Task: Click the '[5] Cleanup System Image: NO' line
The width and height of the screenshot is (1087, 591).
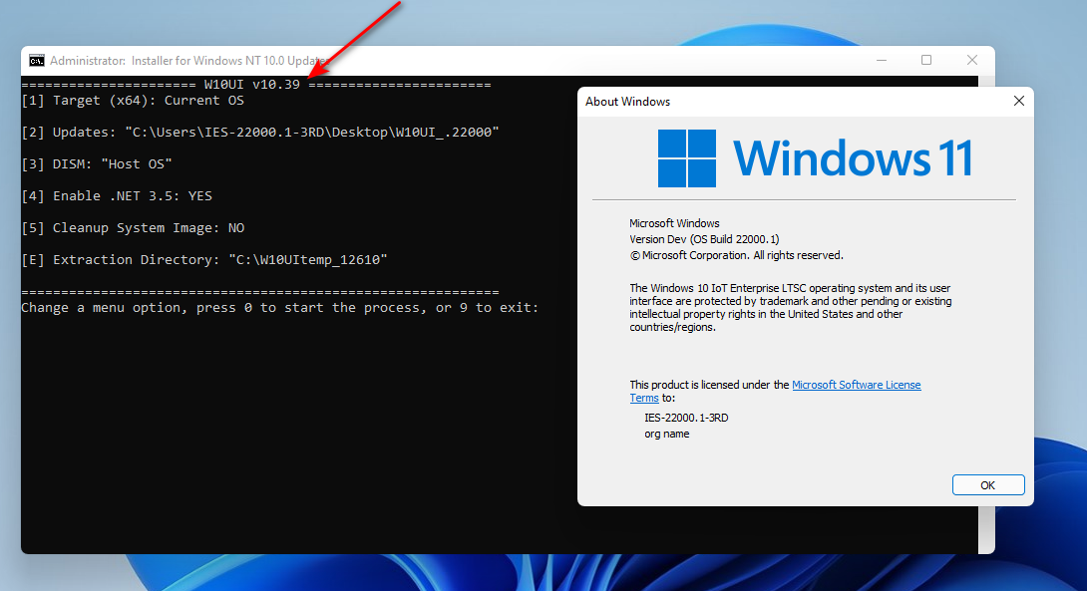Action: coord(133,228)
